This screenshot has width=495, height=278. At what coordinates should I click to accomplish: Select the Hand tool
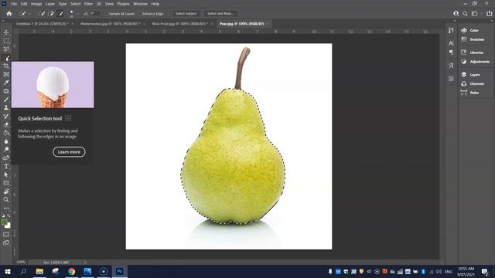(x=6, y=192)
